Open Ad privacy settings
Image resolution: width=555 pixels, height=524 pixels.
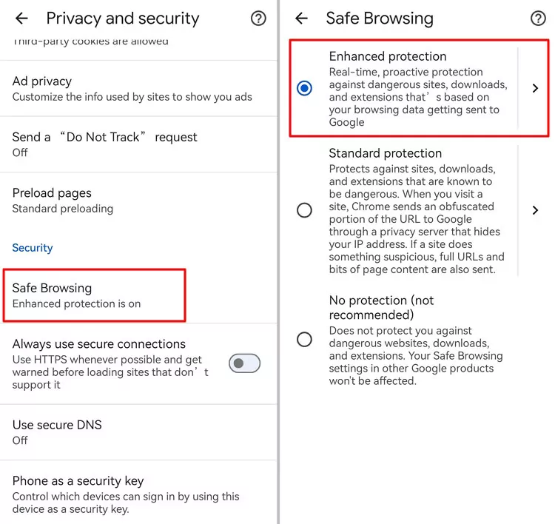pos(133,89)
